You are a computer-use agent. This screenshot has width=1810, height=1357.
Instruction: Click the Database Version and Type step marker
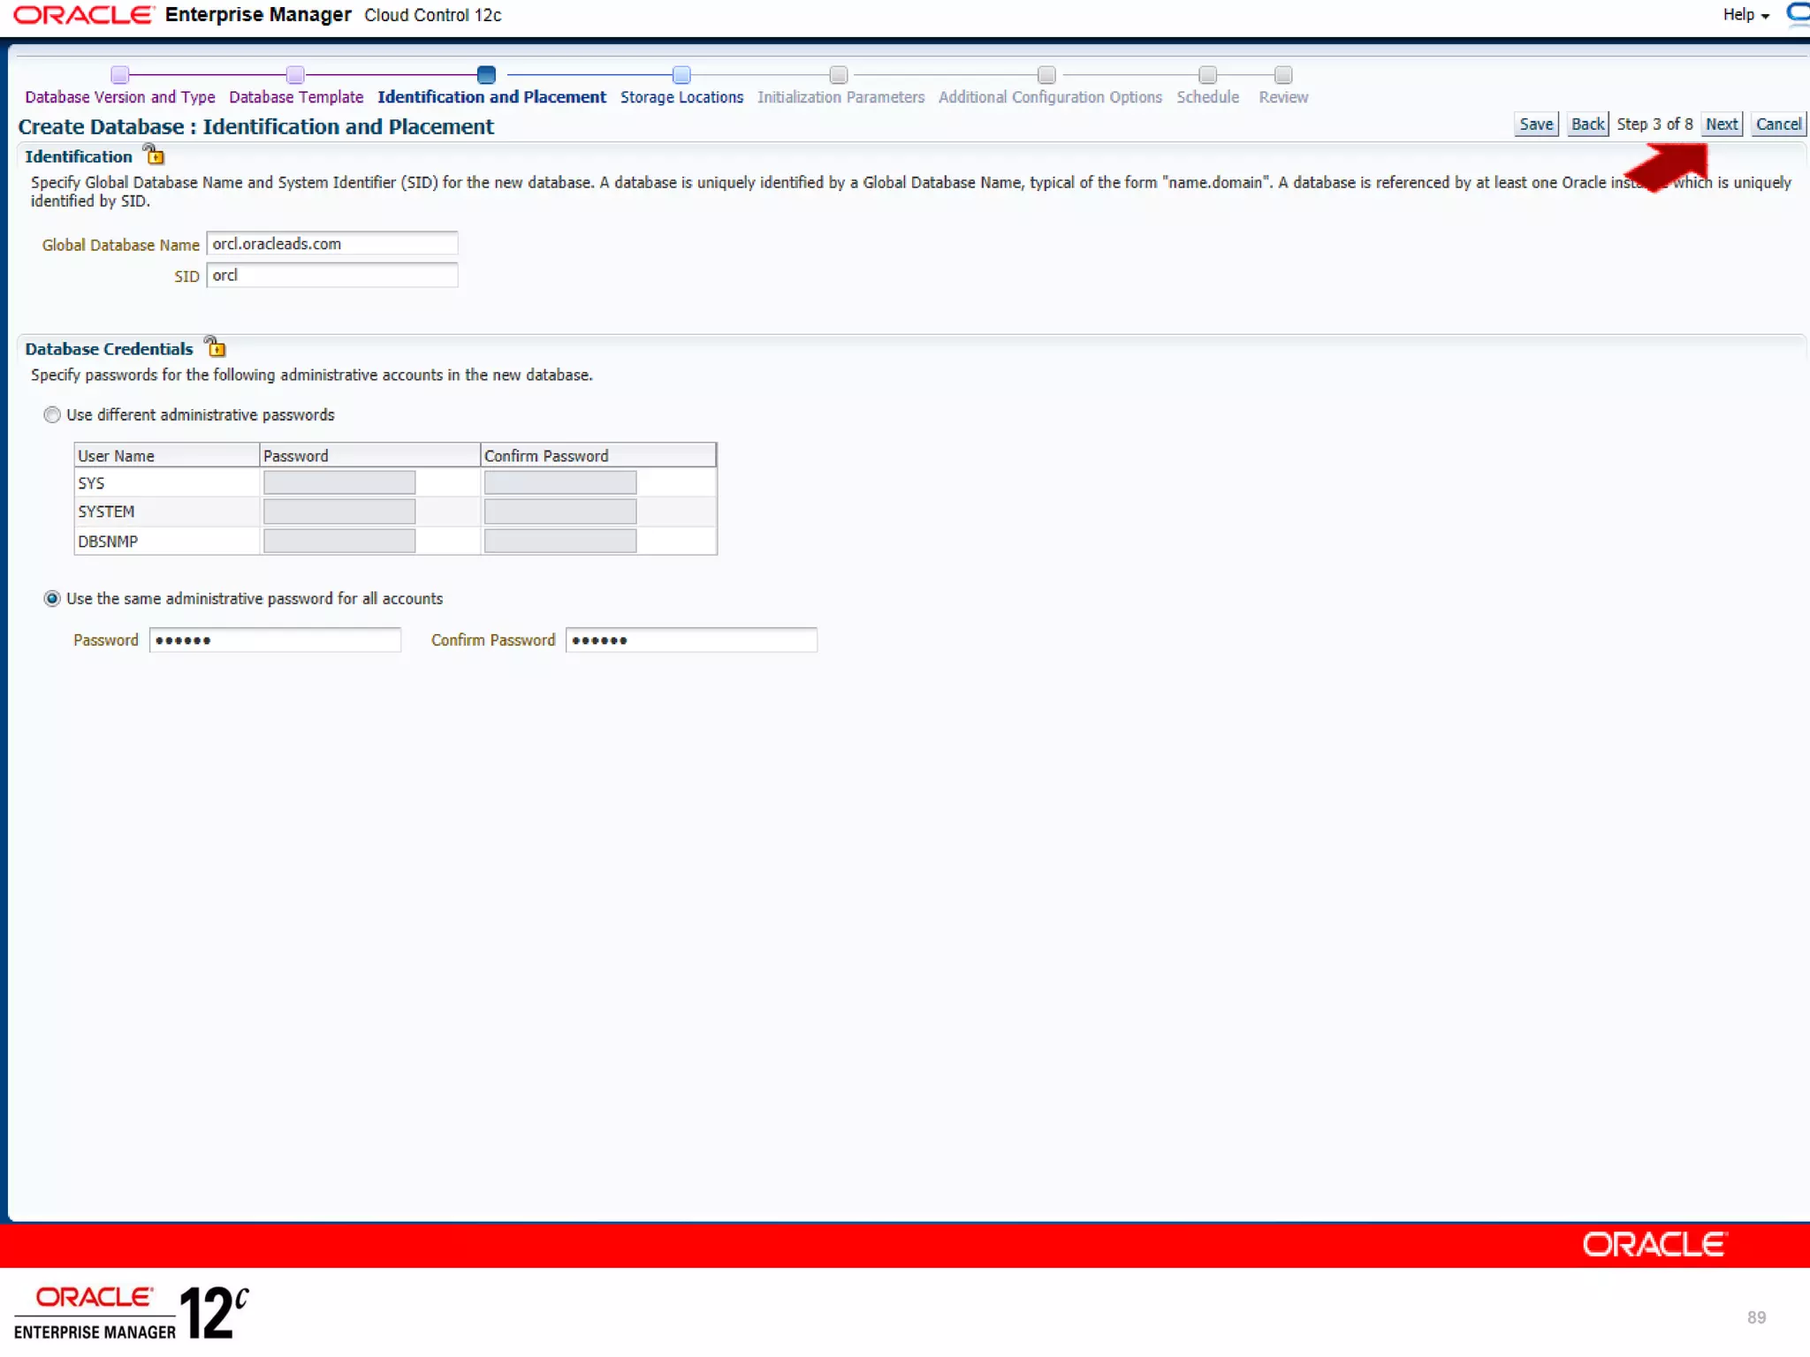[x=120, y=75]
